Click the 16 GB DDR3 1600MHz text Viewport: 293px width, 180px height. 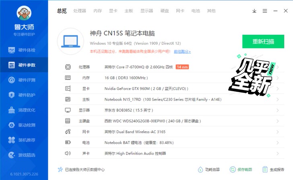point(126,78)
